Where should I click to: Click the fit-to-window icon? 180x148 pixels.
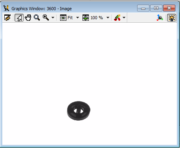coord(63,18)
